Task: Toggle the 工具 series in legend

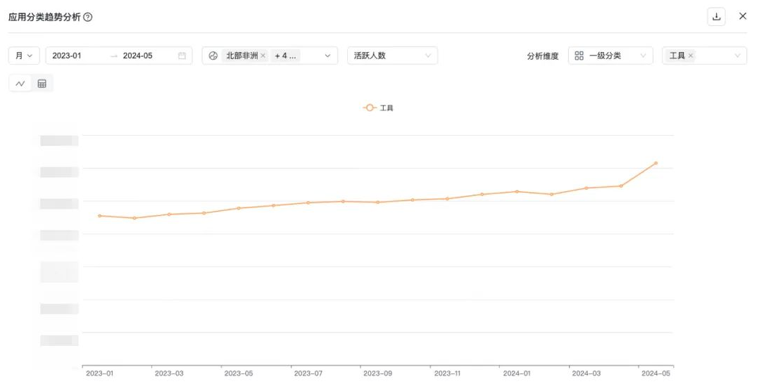Action: click(x=379, y=108)
